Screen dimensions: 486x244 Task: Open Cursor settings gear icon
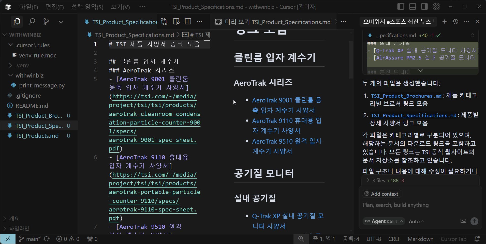436,7
